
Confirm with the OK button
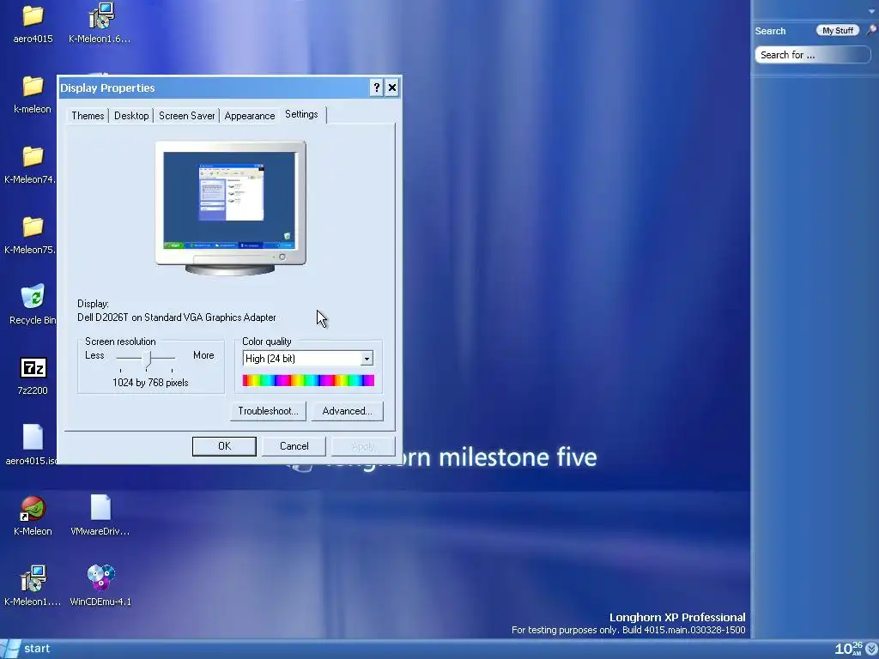(x=224, y=446)
